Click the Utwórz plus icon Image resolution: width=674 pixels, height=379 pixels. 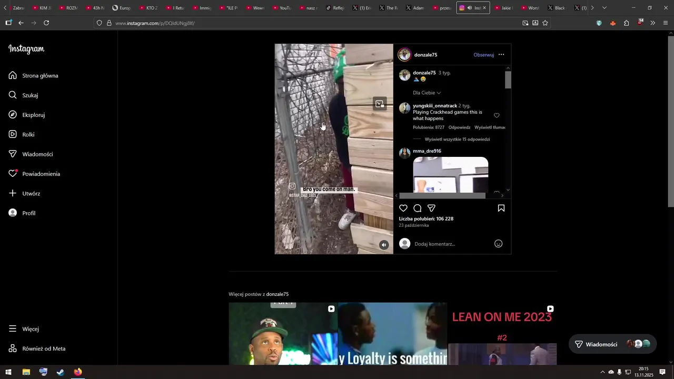point(13,193)
